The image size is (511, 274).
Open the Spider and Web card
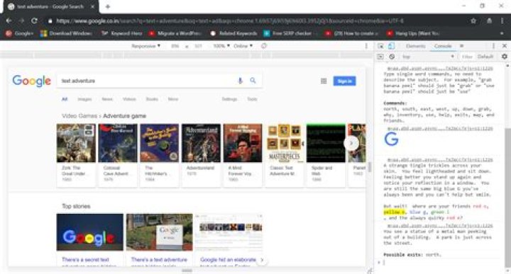pos(326,155)
